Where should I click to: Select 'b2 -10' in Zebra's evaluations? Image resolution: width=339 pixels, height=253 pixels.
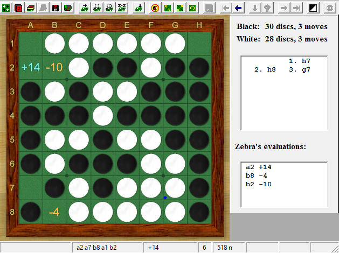(x=258, y=184)
